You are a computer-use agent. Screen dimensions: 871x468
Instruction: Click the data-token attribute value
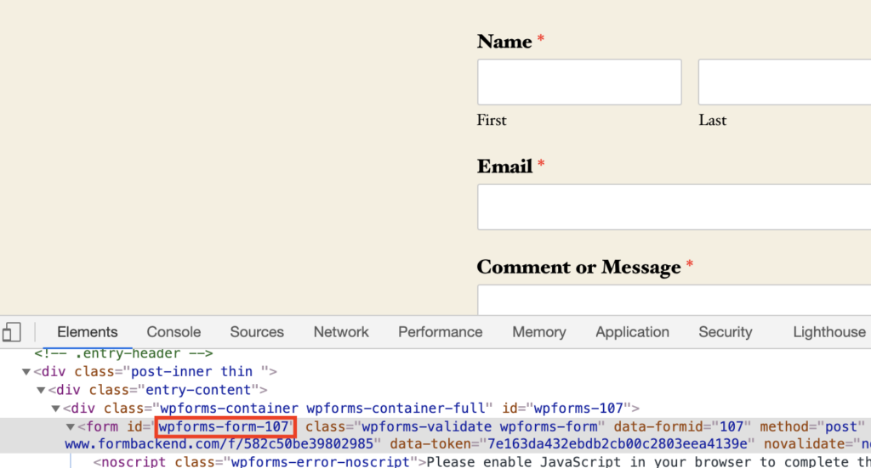coord(618,444)
